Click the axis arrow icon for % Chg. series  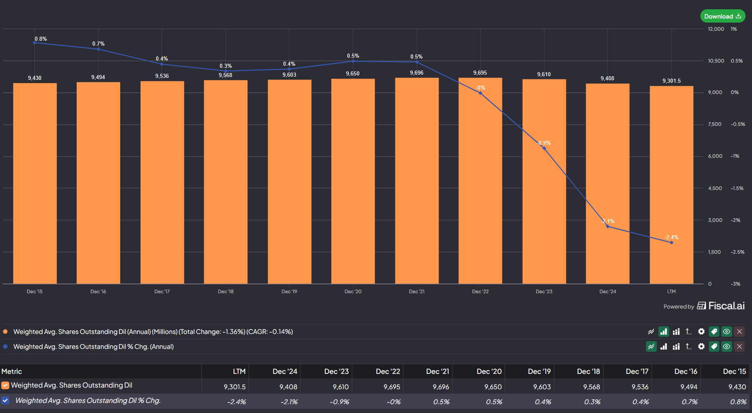pyautogui.click(x=689, y=346)
